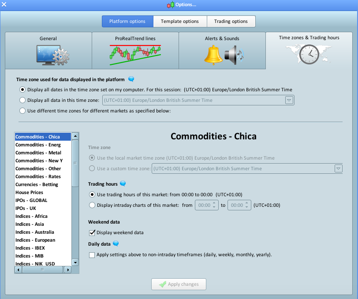Select 'Indices - NIK_USD' in market list
358x299 pixels.
point(43,263)
